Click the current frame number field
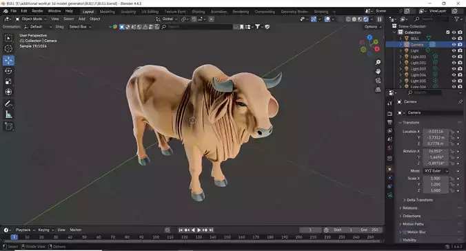This screenshot has width=466, height=251. [x=310, y=230]
